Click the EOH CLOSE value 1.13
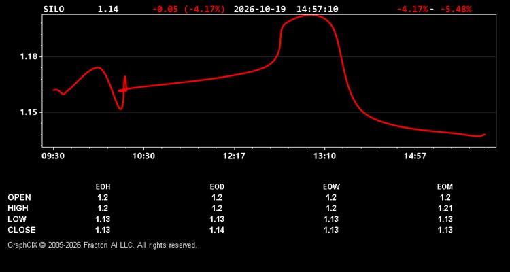This screenshot has height=272, width=510. tap(103, 230)
